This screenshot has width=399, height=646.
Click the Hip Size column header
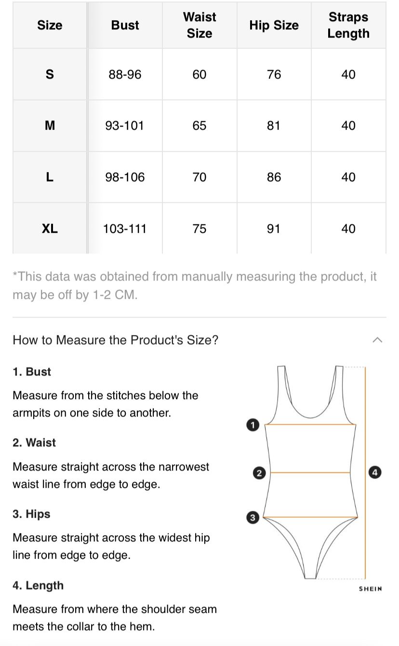point(274,25)
